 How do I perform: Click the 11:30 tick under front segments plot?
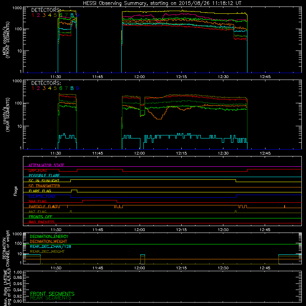point(56,77)
